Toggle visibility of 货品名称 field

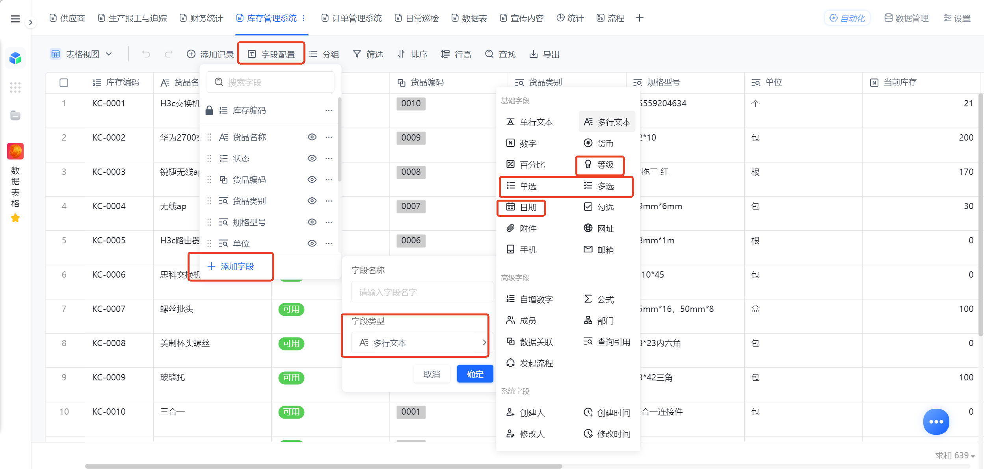click(312, 137)
